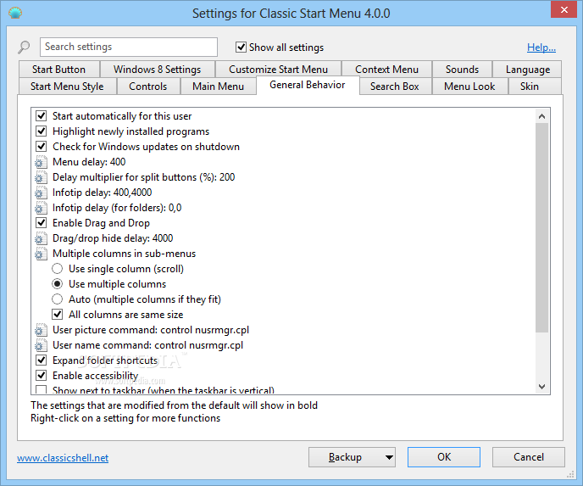Click the Delay multiplier for split buttons icon

pos(41,177)
